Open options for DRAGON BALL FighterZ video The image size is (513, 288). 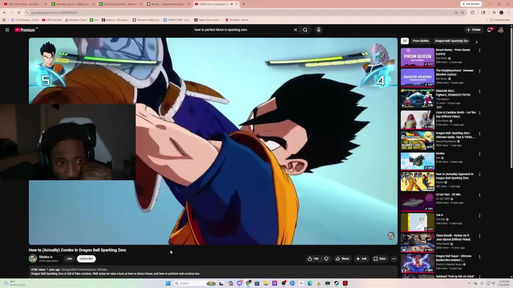coord(479,92)
